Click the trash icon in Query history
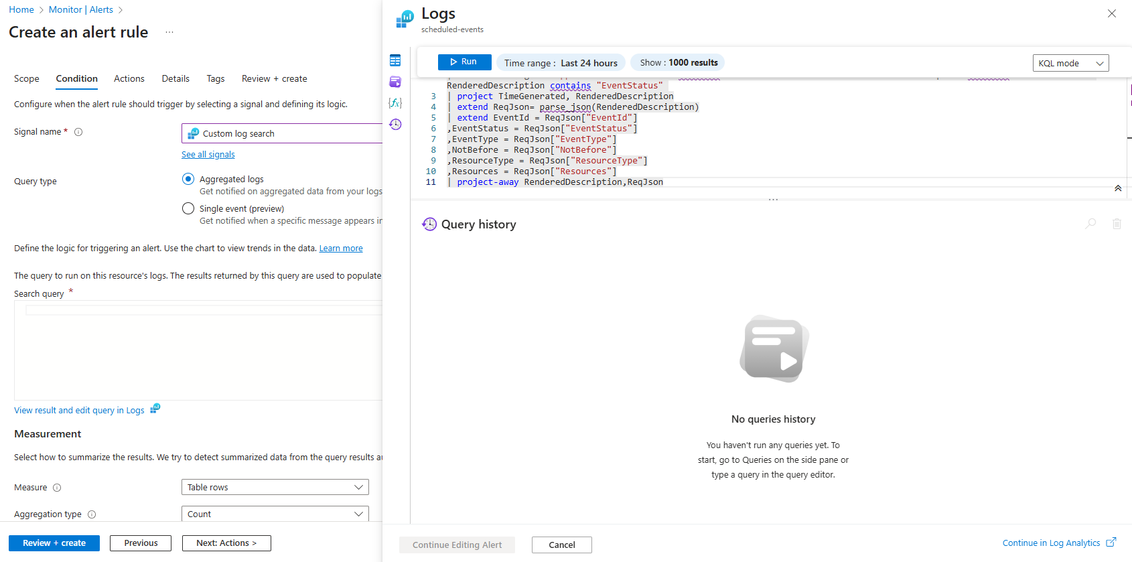The width and height of the screenshot is (1132, 562). coord(1117,224)
